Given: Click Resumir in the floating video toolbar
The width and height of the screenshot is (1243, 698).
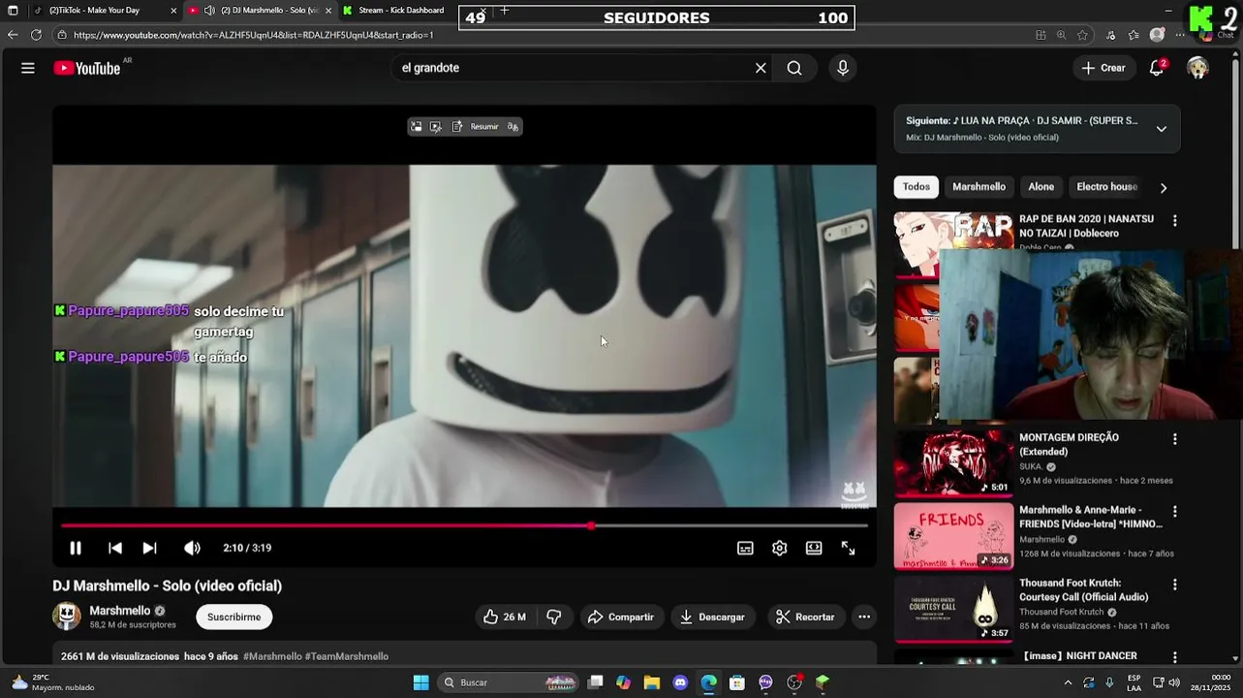Looking at the screenshot, I should (x=484, y=126).
